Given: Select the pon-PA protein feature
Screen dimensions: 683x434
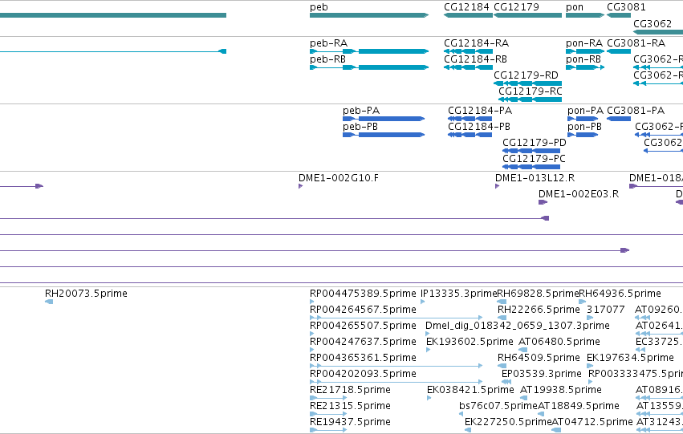Looking at the screenshot, I should [583, 119].
